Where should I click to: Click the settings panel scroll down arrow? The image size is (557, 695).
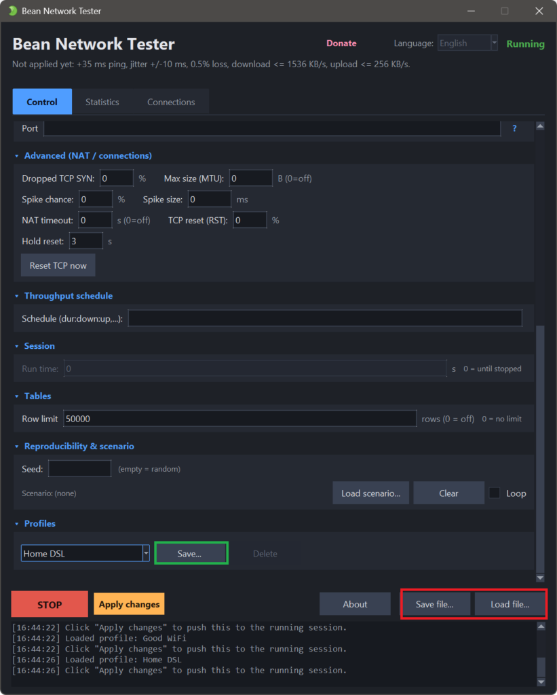tap(540, 578)
